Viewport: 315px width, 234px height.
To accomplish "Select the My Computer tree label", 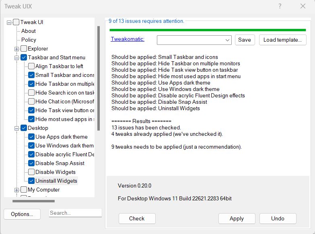I will [x=43, y=190].
